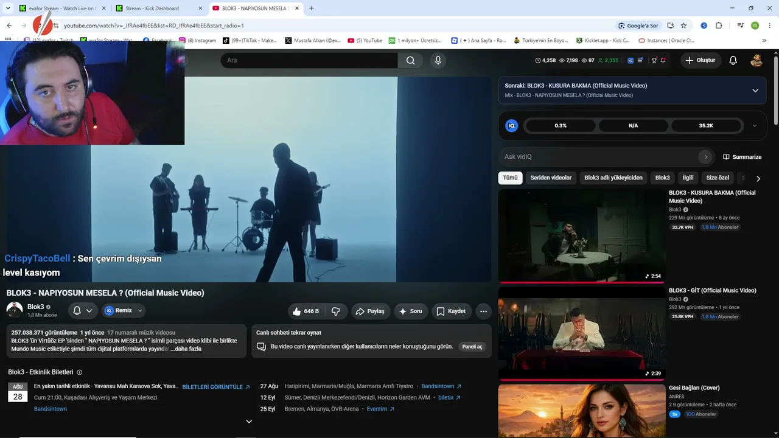
Task: Open the biletix link for 12 Eyl
Action: [x=450, y=398]
